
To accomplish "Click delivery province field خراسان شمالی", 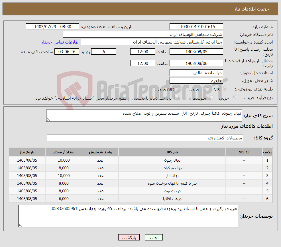I will pyautogui.click(x=196, y=73).
